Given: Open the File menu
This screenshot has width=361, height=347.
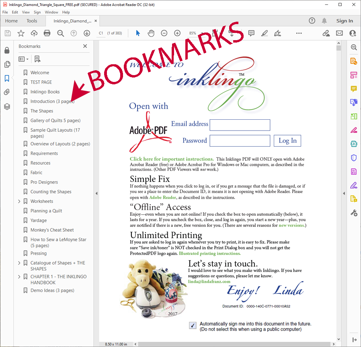Looking at the screenshot, I should tap(5, 12).
